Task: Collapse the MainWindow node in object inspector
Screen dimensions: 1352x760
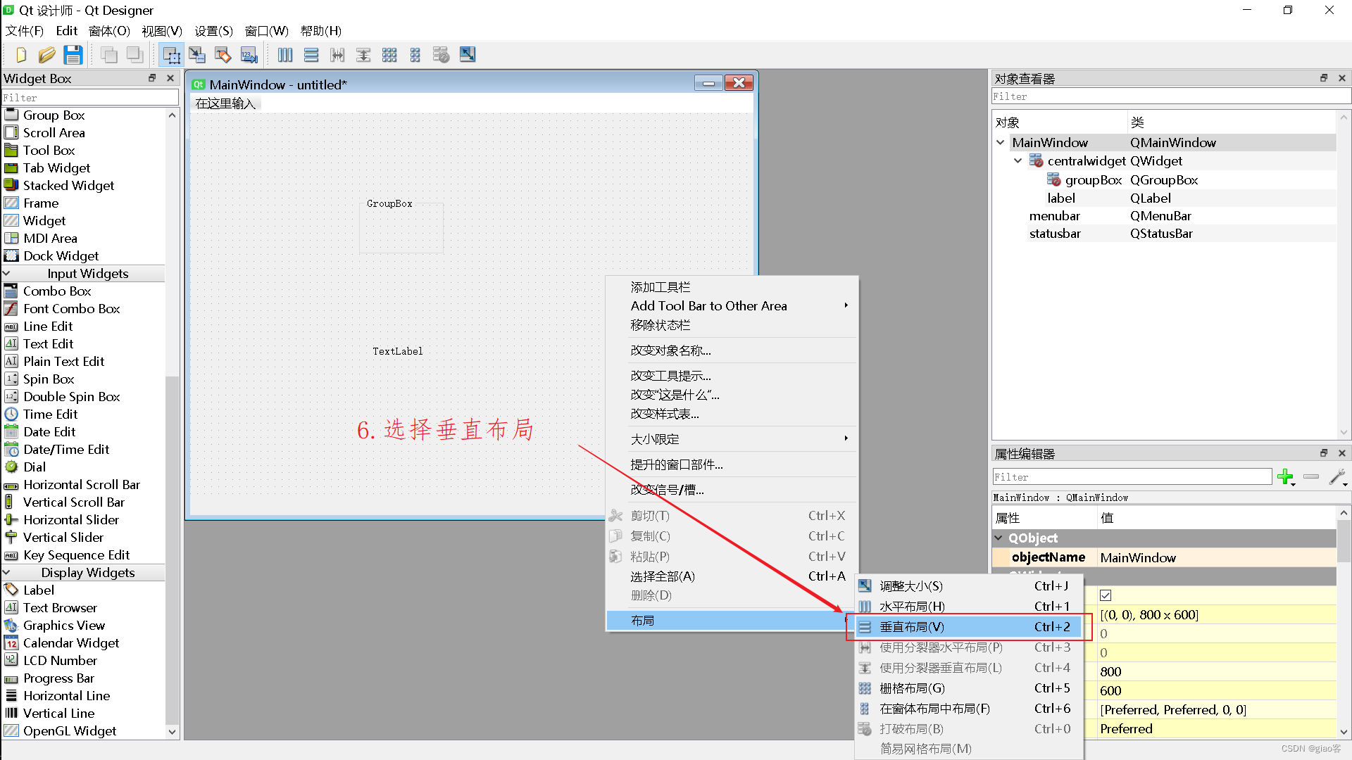Action: click(x=1001, y=142)
